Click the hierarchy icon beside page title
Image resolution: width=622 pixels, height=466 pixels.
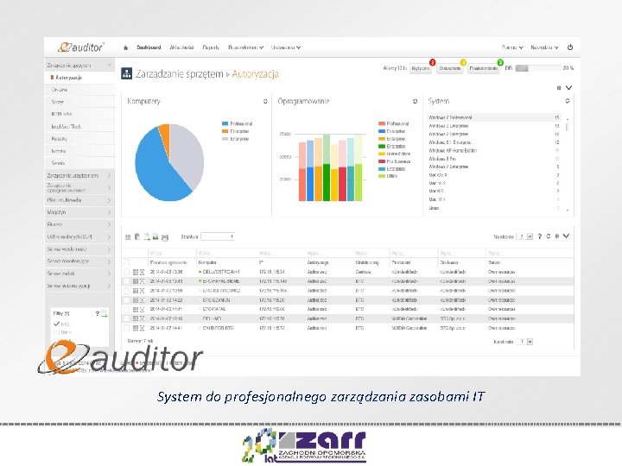point(126,73)
